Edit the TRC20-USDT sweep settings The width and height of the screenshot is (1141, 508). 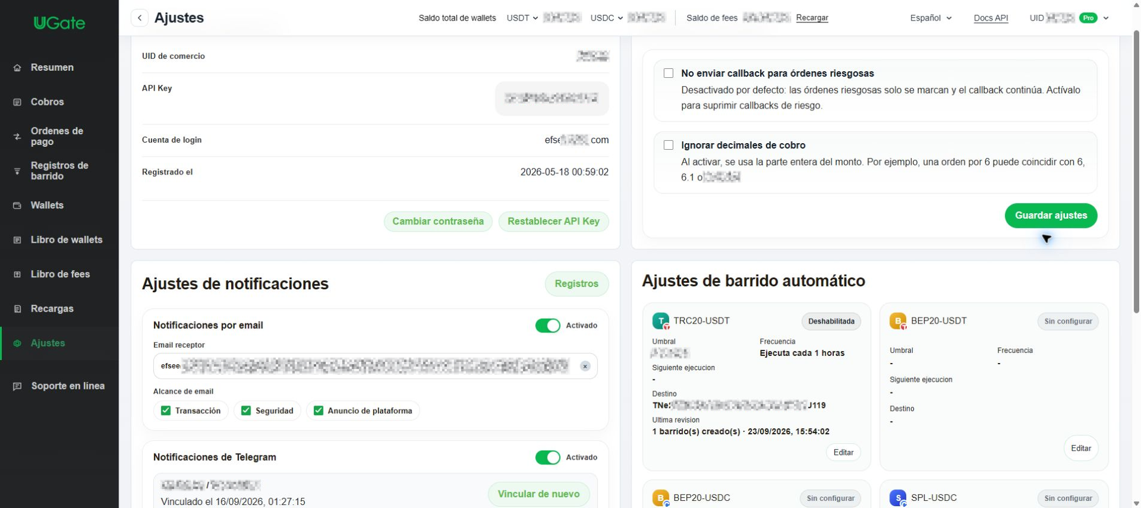click(x=843, y=453)
